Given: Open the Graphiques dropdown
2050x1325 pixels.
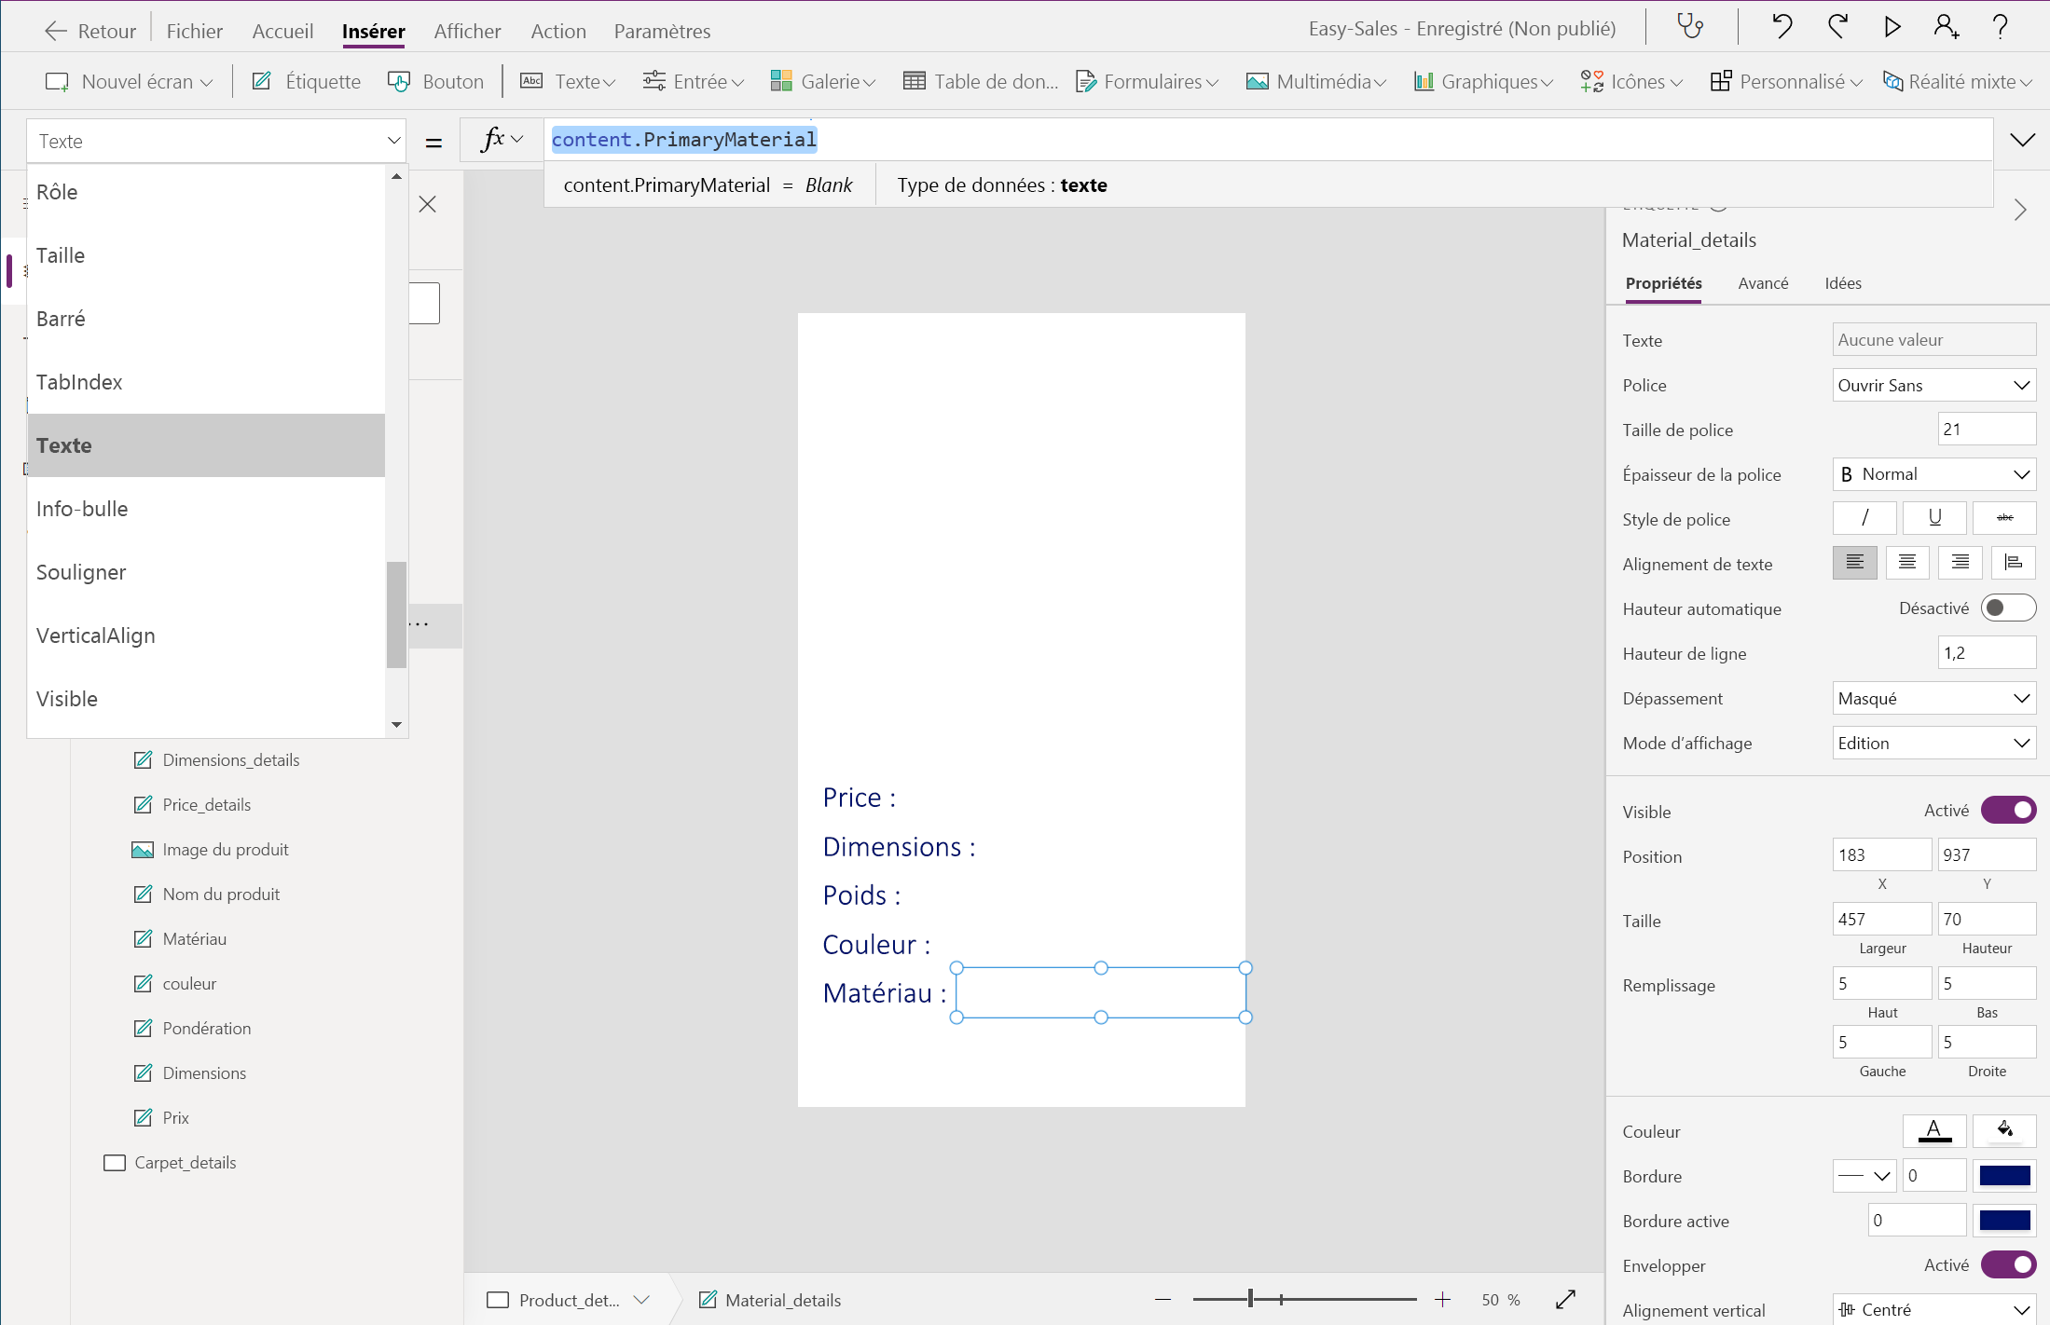Looking at the screenshot, I should click(1483, 81).
